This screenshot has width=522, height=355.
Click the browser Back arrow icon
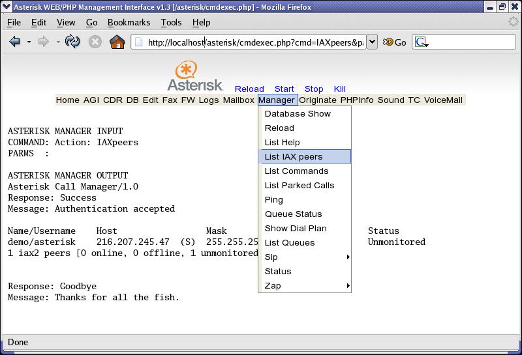point(14,42)
